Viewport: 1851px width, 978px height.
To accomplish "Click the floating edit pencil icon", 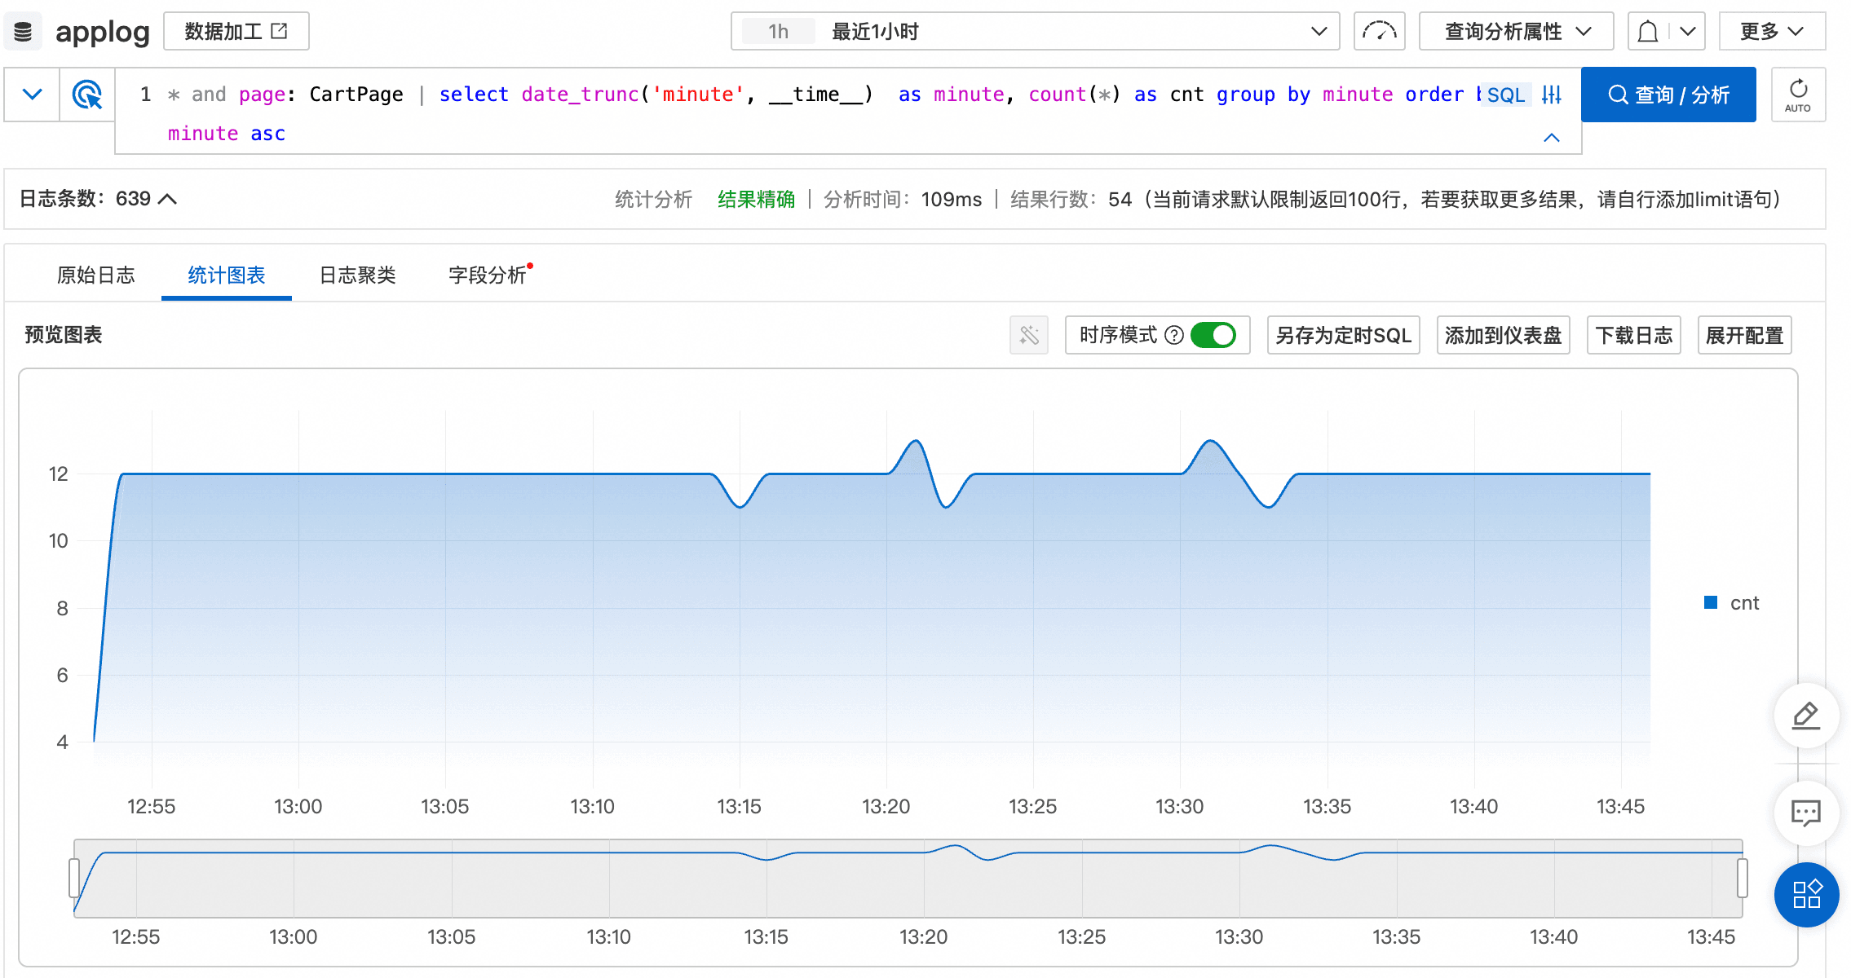I will coord(1806,716).
